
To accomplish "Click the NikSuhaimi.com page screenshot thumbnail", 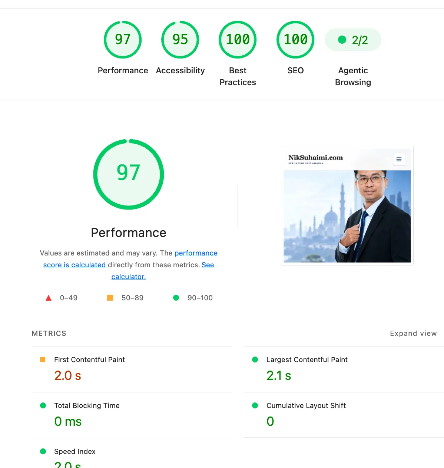I will (347, 205).
